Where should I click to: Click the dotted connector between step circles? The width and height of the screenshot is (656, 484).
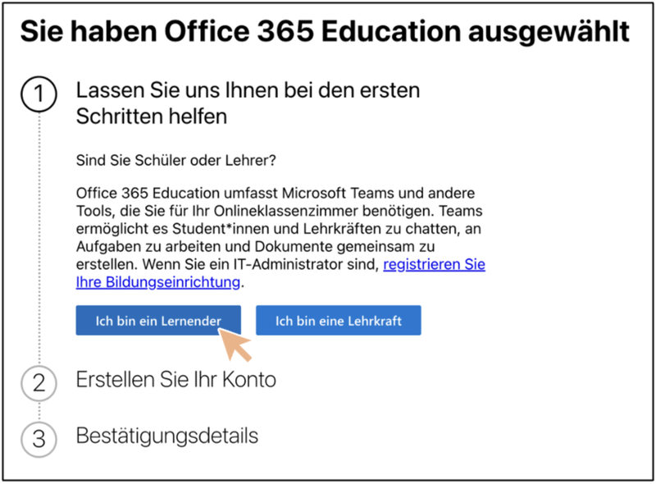click(38, 238)
